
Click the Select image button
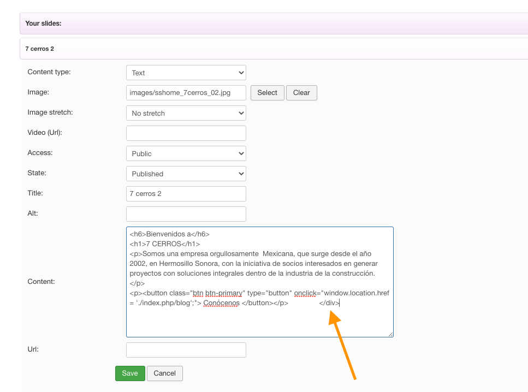(x=268, y=93)
